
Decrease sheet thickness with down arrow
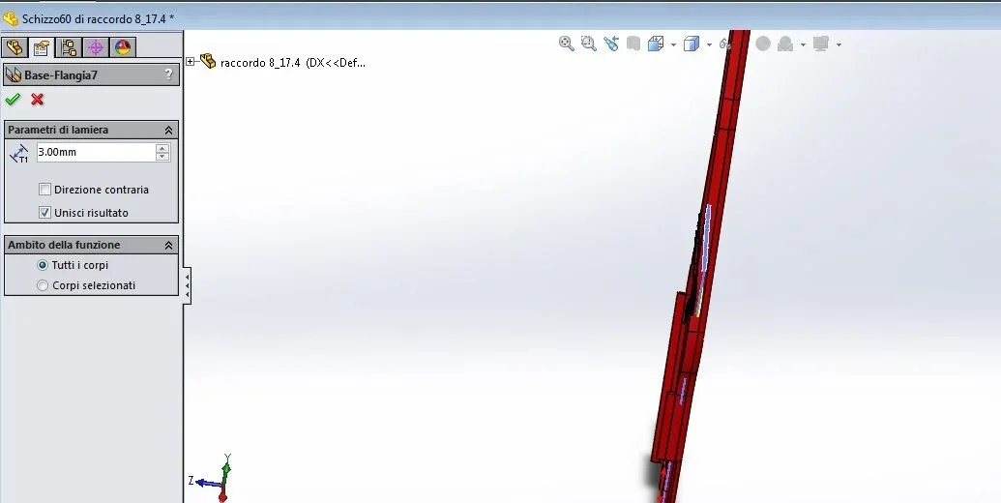(162, 157)
